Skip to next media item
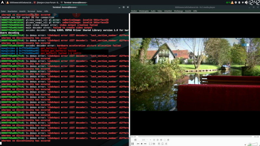The height and width of the screenshot is (146, 260). (145, 143)
